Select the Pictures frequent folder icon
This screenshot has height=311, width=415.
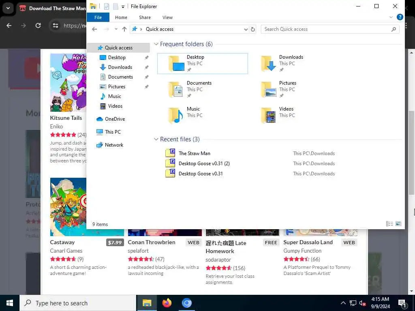(x=268, y=89)
